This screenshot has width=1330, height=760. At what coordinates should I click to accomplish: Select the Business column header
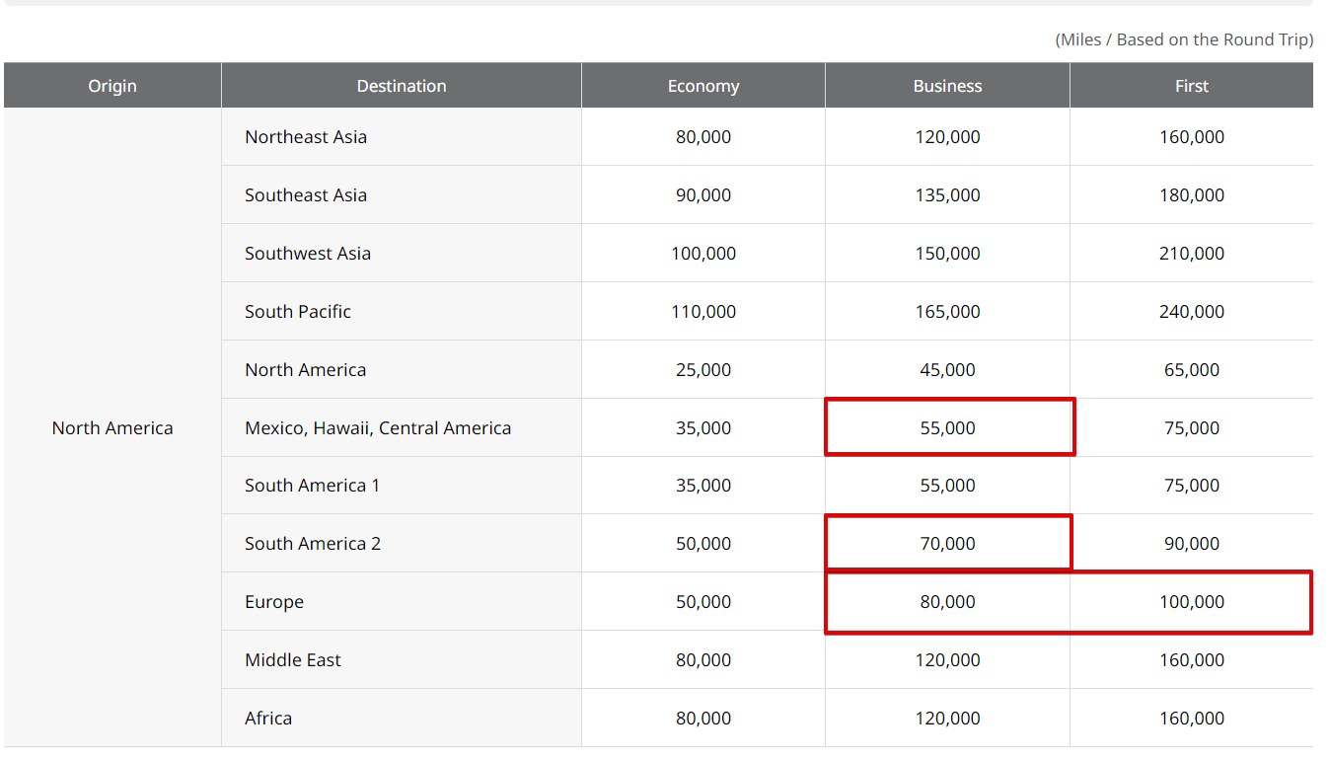(946, 85)
